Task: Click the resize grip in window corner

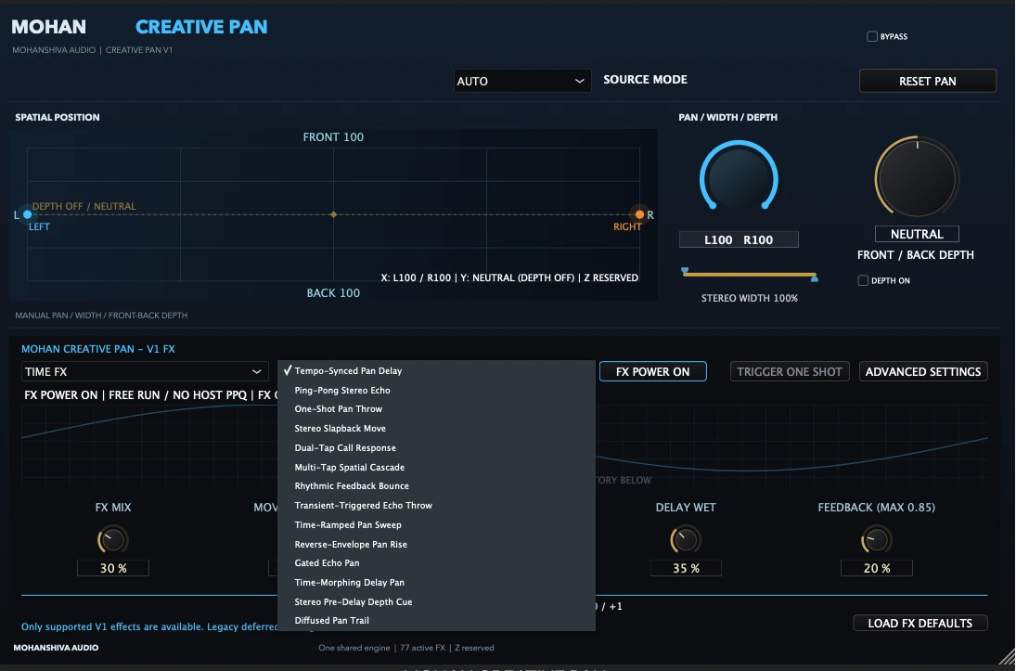Action: (x=1007, y=656)
